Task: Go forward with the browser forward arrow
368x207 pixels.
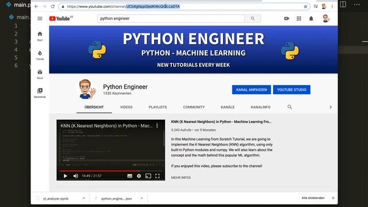Action: click(x=45, y=6)
